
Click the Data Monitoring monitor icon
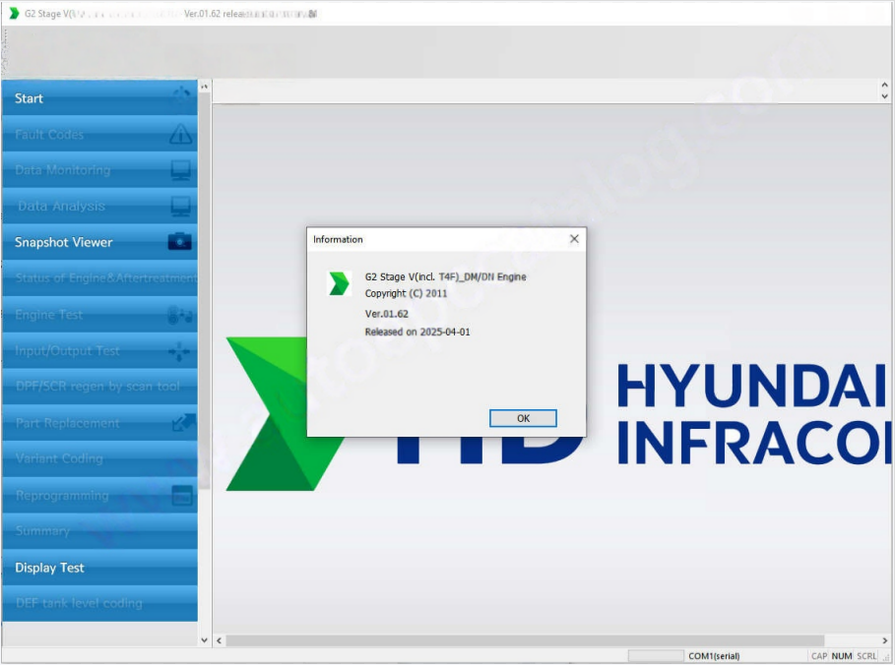coord(180,170)
